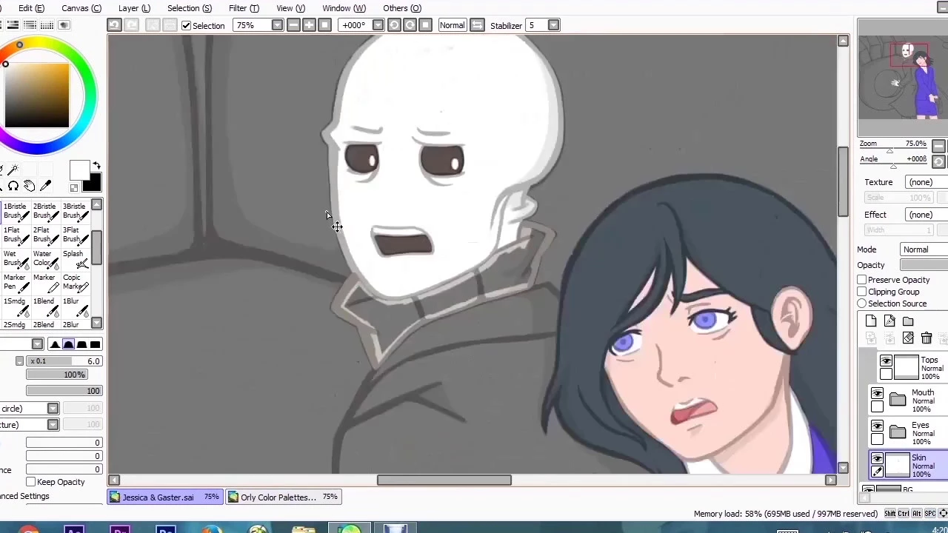Open the Texture (none) dropdown
Screen dimensions: 948x533
[x=927, y=182]
